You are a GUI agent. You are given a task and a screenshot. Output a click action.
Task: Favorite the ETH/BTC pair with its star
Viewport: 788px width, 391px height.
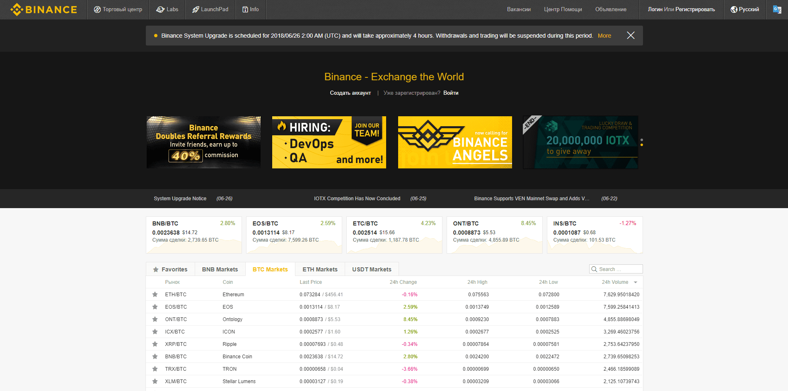(x=155, y=294)
